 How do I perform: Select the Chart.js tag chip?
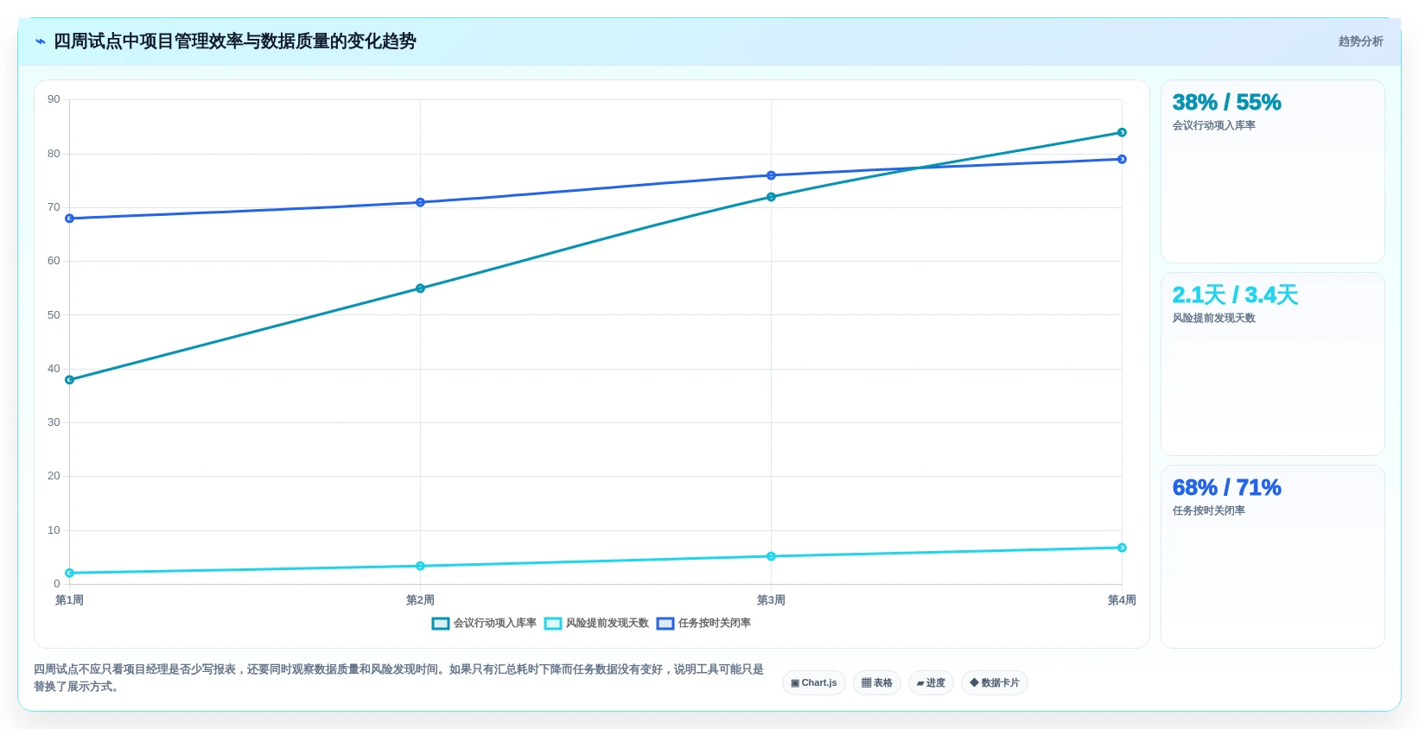click(814, 682)
